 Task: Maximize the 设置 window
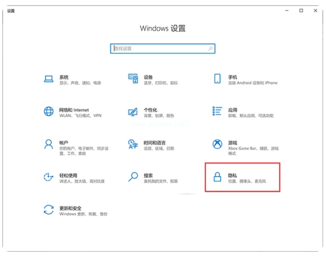301,10
